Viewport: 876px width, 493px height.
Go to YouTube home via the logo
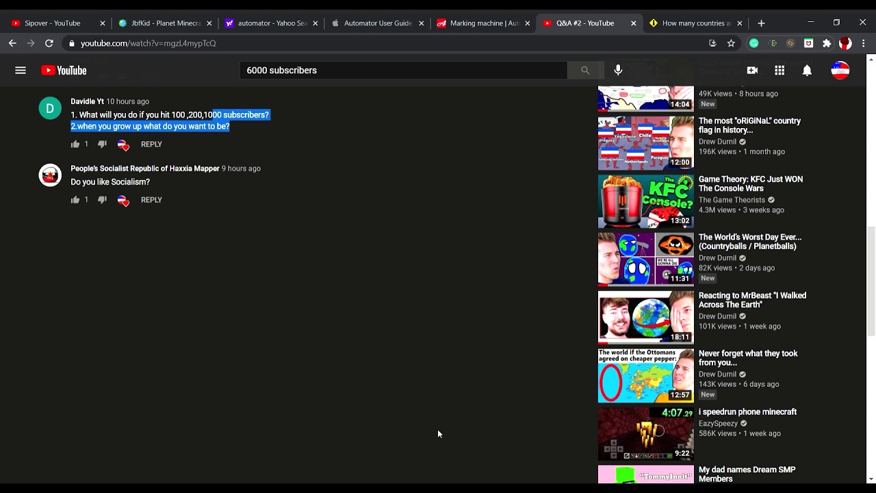[x=64, y=71]
